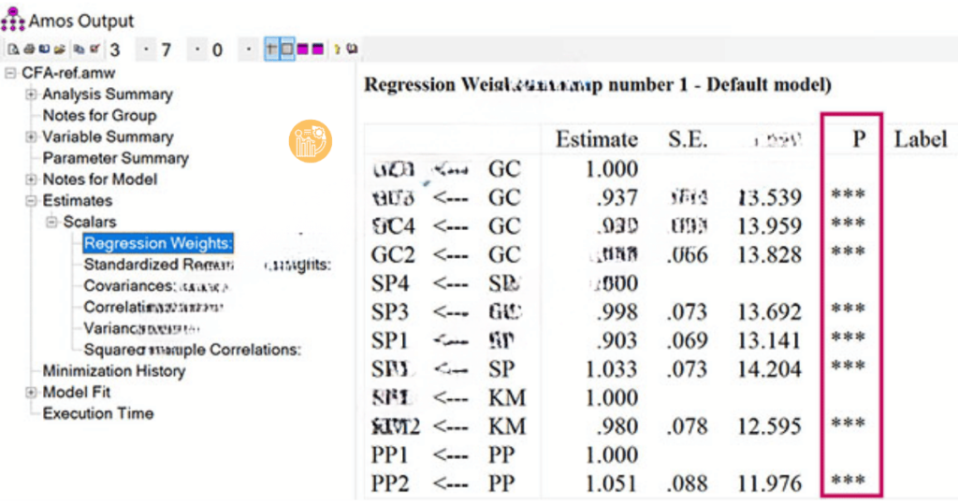Open the Covariances tree item
958x503 pixels.
(156, 286)
